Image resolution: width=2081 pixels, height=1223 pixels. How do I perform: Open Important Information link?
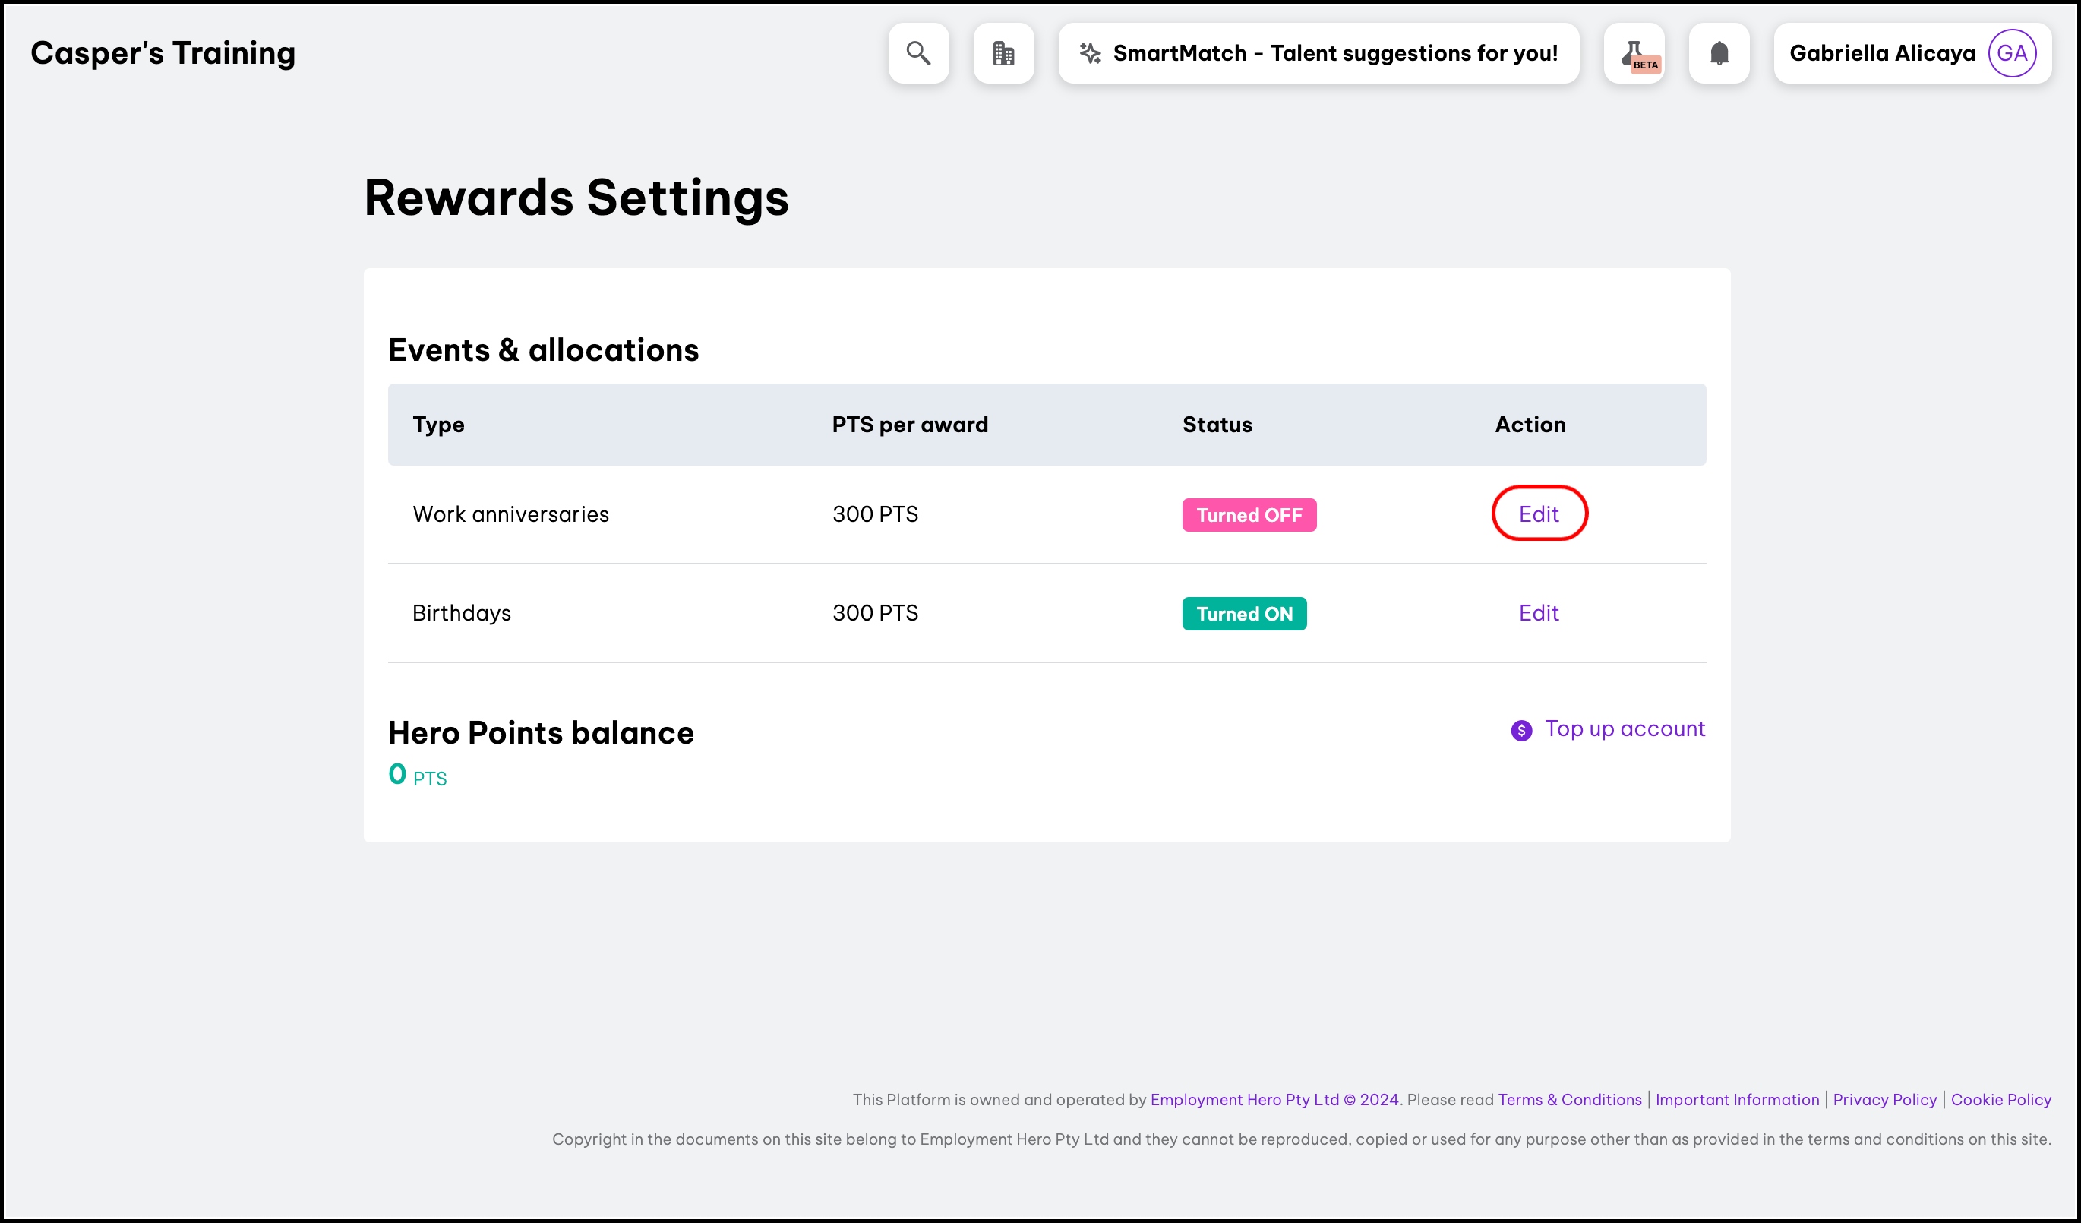point(1737,1099)
